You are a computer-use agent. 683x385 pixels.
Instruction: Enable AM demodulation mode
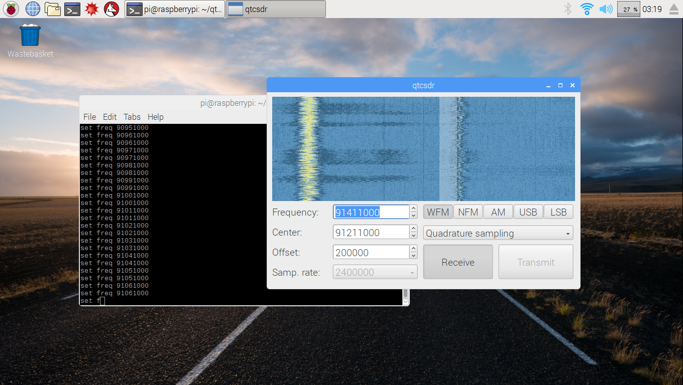[x=498, y=212]
